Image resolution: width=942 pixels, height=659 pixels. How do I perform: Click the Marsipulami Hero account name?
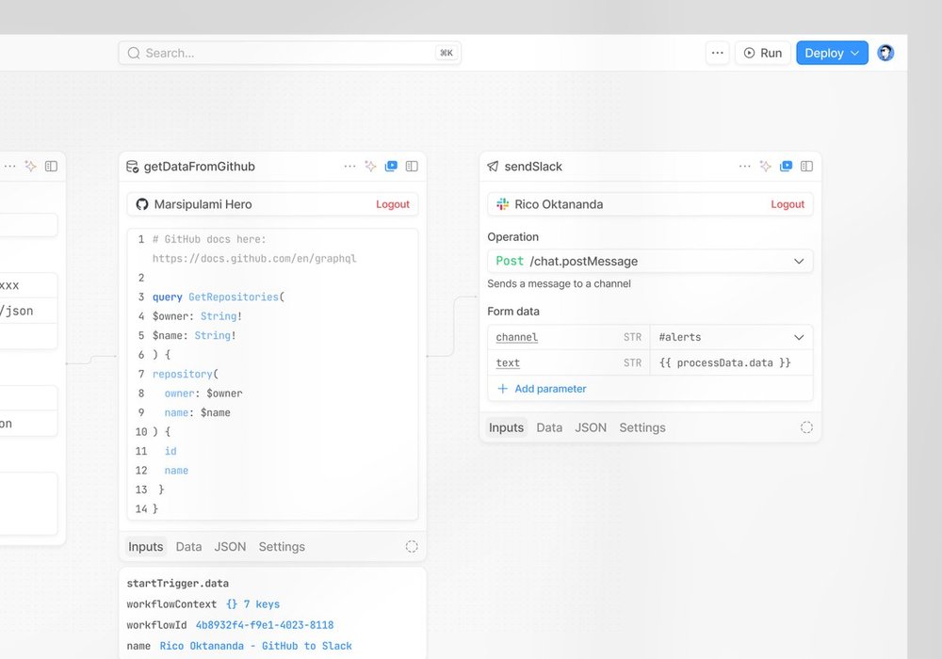[203, 204]
